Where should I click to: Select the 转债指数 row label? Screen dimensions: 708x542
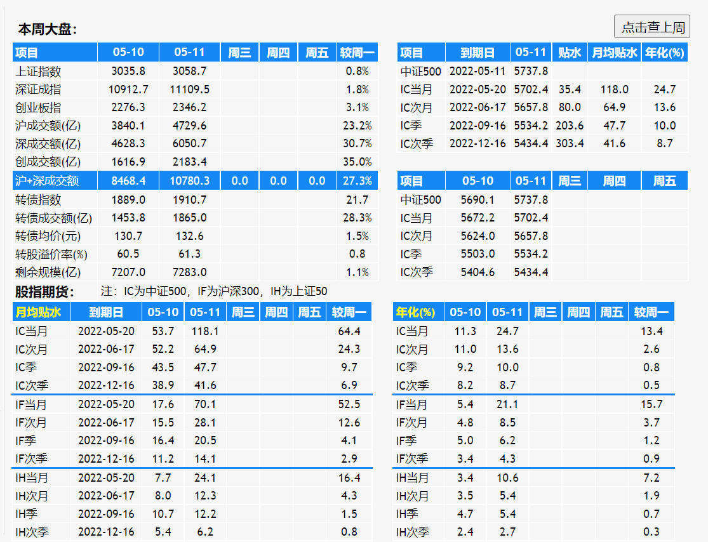[38, 200]
